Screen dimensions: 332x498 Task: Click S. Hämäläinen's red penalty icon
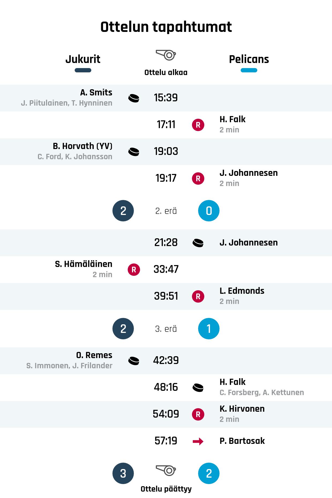coord(134,270)
